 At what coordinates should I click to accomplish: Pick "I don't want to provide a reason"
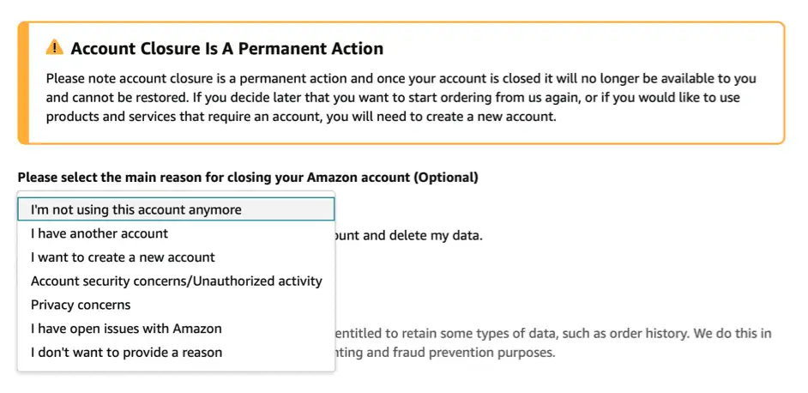pos(126,353)
